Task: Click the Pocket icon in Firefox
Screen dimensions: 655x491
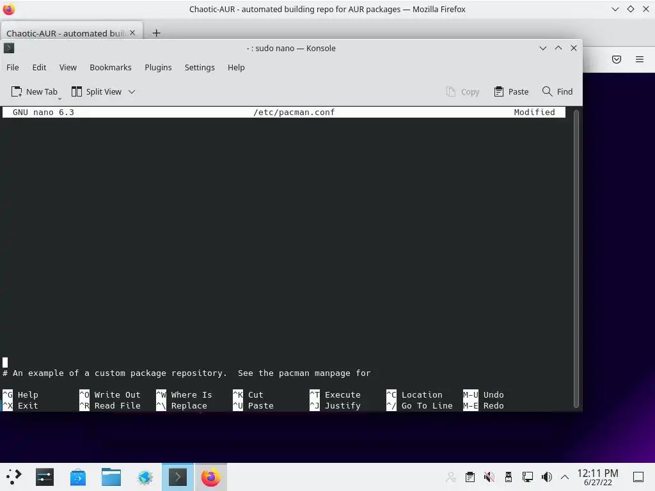Action: click(617, 59)
